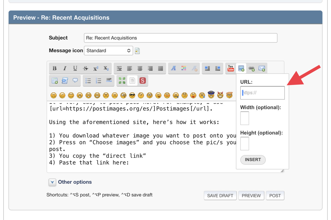Insert a table
Viewport: 331px width, 220px height.
(54, 81)
